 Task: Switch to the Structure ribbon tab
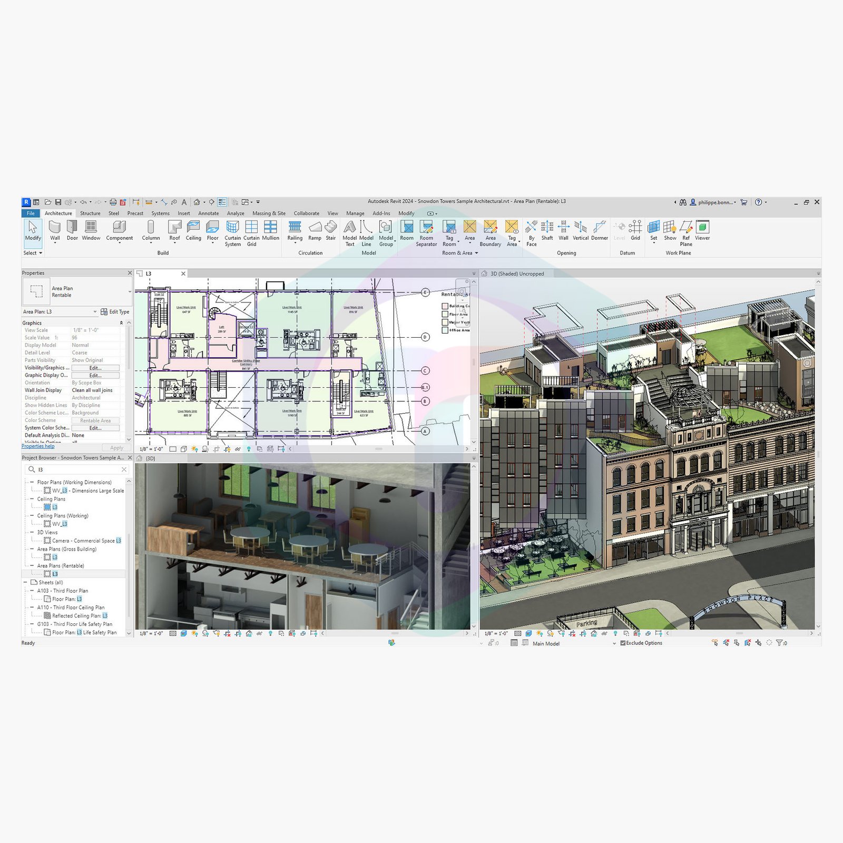click(90, 213)
